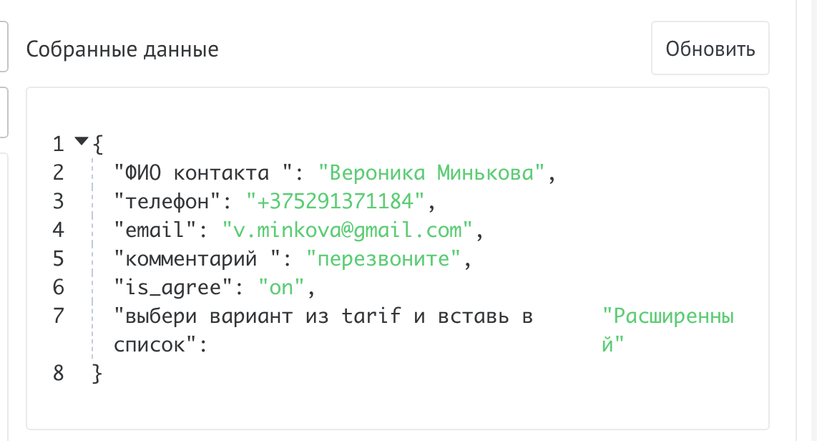Click the Обновить button

click(x=710, y=49)
